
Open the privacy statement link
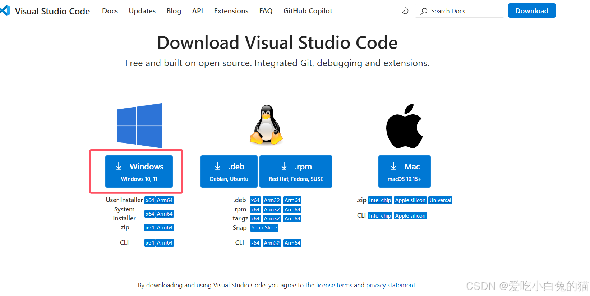[391, 285]
